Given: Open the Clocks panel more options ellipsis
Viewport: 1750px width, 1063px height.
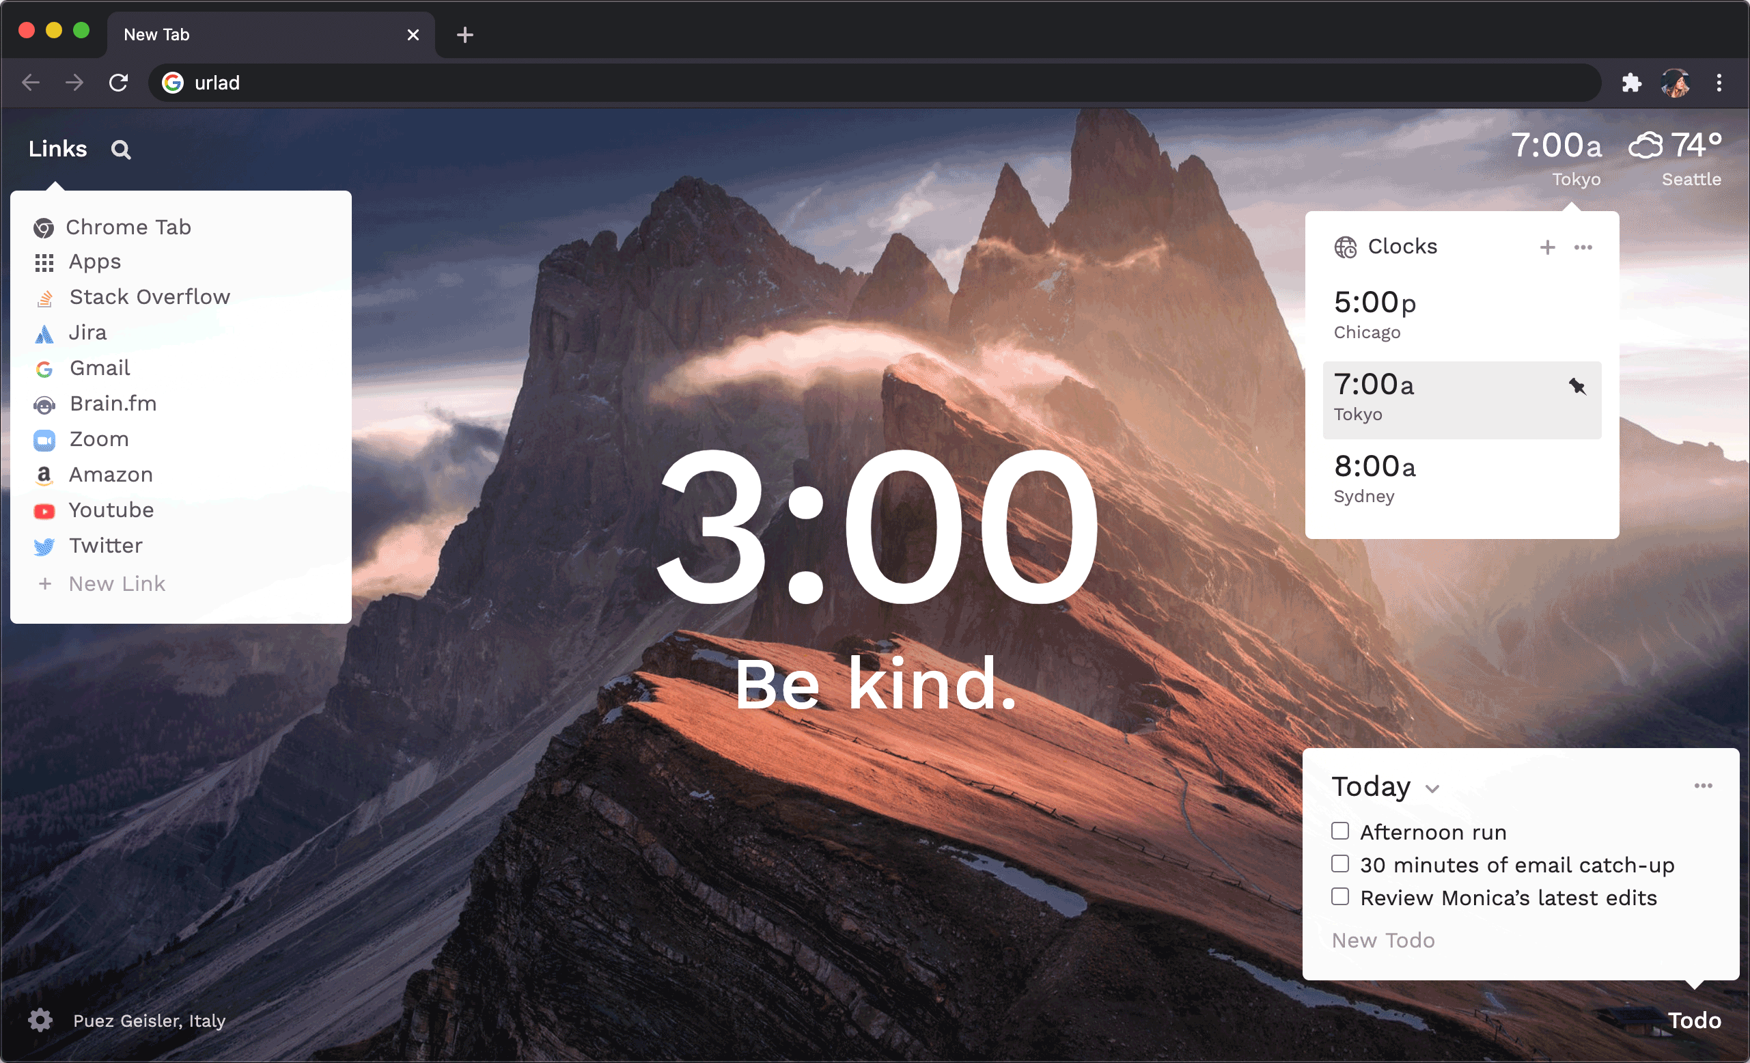Looking at the screenshot, I should pyautogui.click(x=1583, y=247).
